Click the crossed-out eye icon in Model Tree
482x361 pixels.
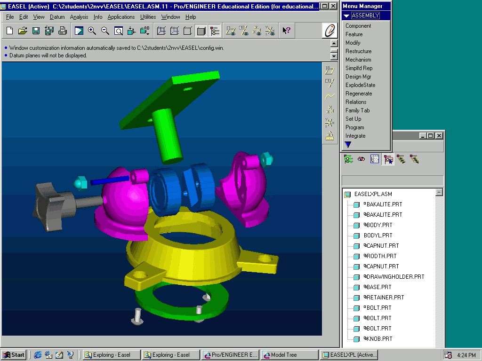[x=361, y=159]
